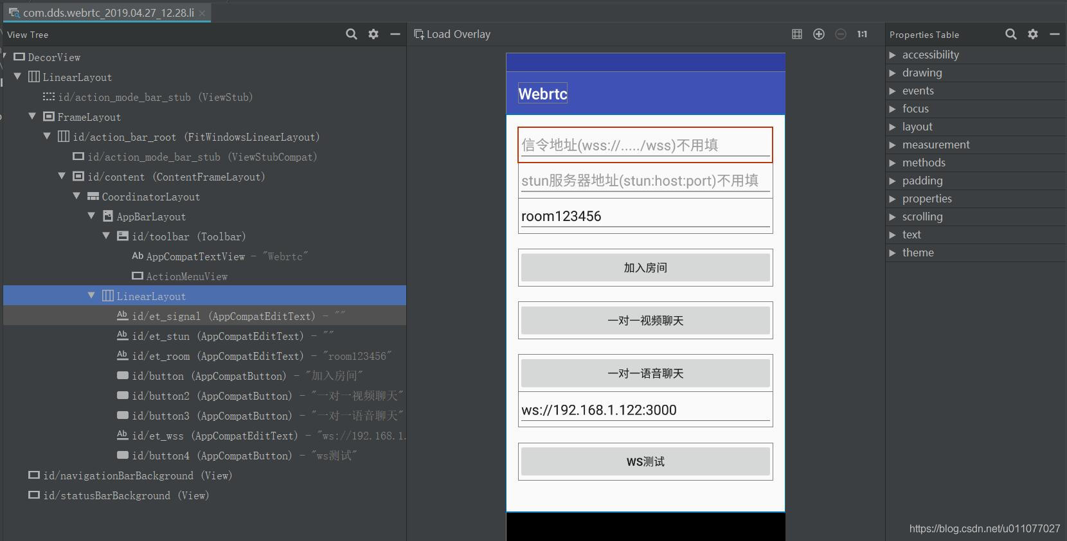Viewport: 1067px width, 541px height.
Task: Select id/button "加入房间" tree row
Action: click(204, 376)
